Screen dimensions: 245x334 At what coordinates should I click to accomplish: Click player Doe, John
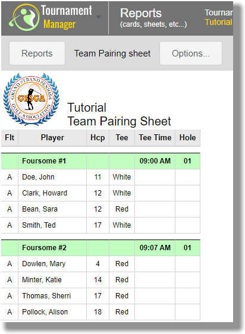(x=38, y=177)
